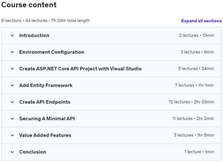The image size is (223, 162).
Task: Expand Environment Configuration section chevron
Action: click(x=12, y=52)
